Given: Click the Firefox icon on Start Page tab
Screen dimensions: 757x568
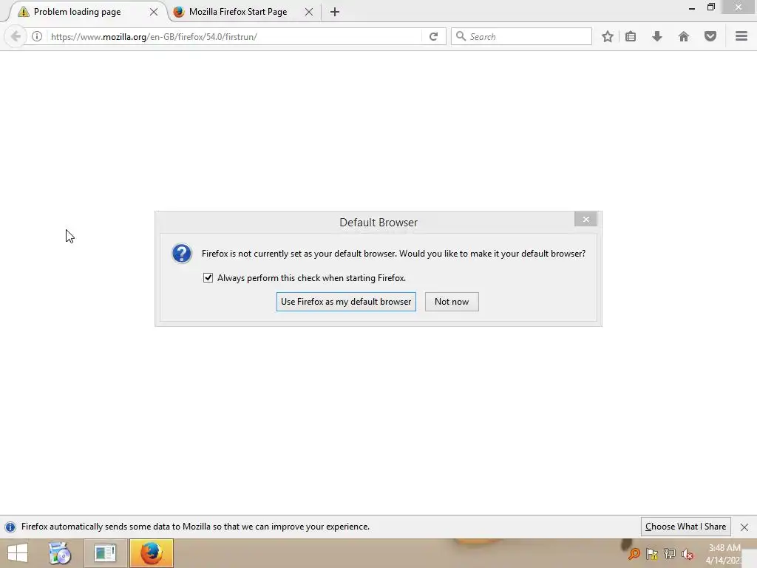Looking at the screenshot, I should click(x=179, y=12).
